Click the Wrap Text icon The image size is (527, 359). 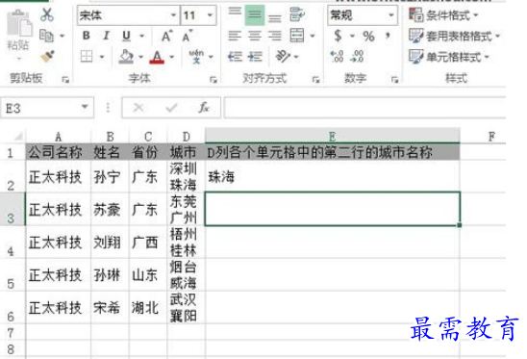pos(297,14)
